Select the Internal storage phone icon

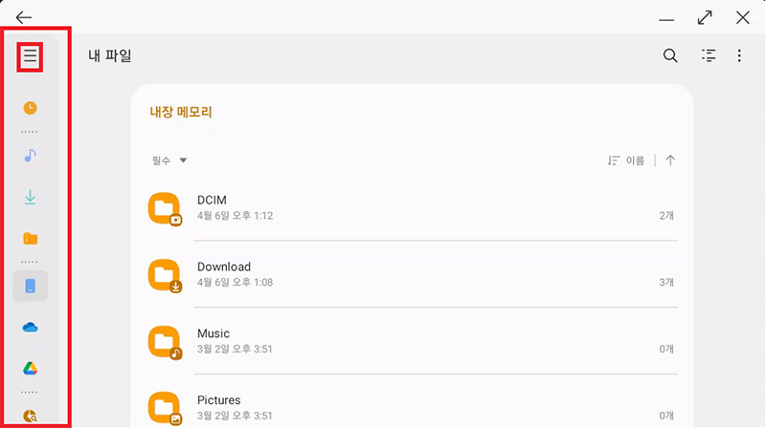[x=31, y=286]
